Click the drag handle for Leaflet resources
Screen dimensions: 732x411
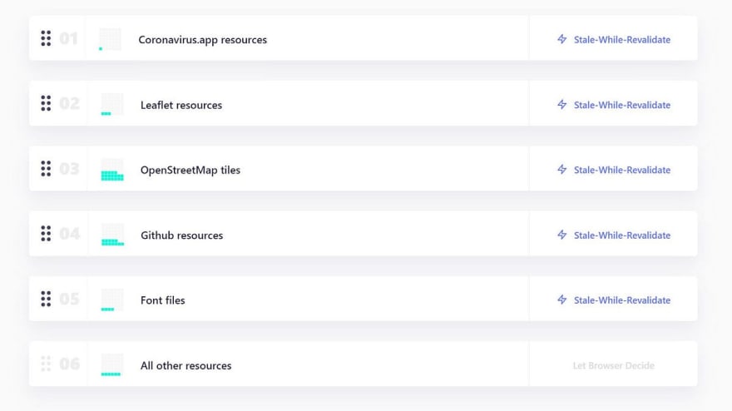[x=46, y=103]
